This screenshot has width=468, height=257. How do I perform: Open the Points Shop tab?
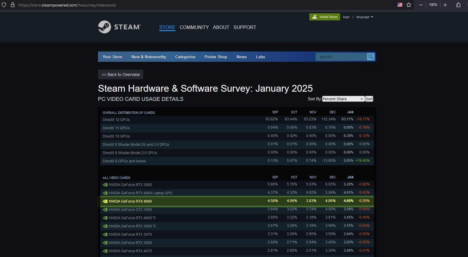216,57
